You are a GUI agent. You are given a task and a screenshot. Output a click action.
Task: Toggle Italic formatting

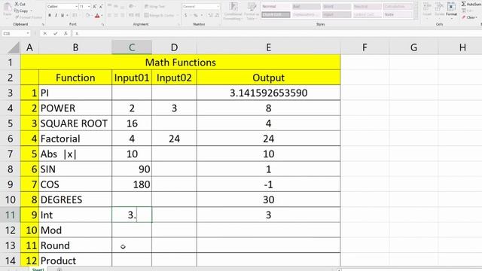point(56,15)
